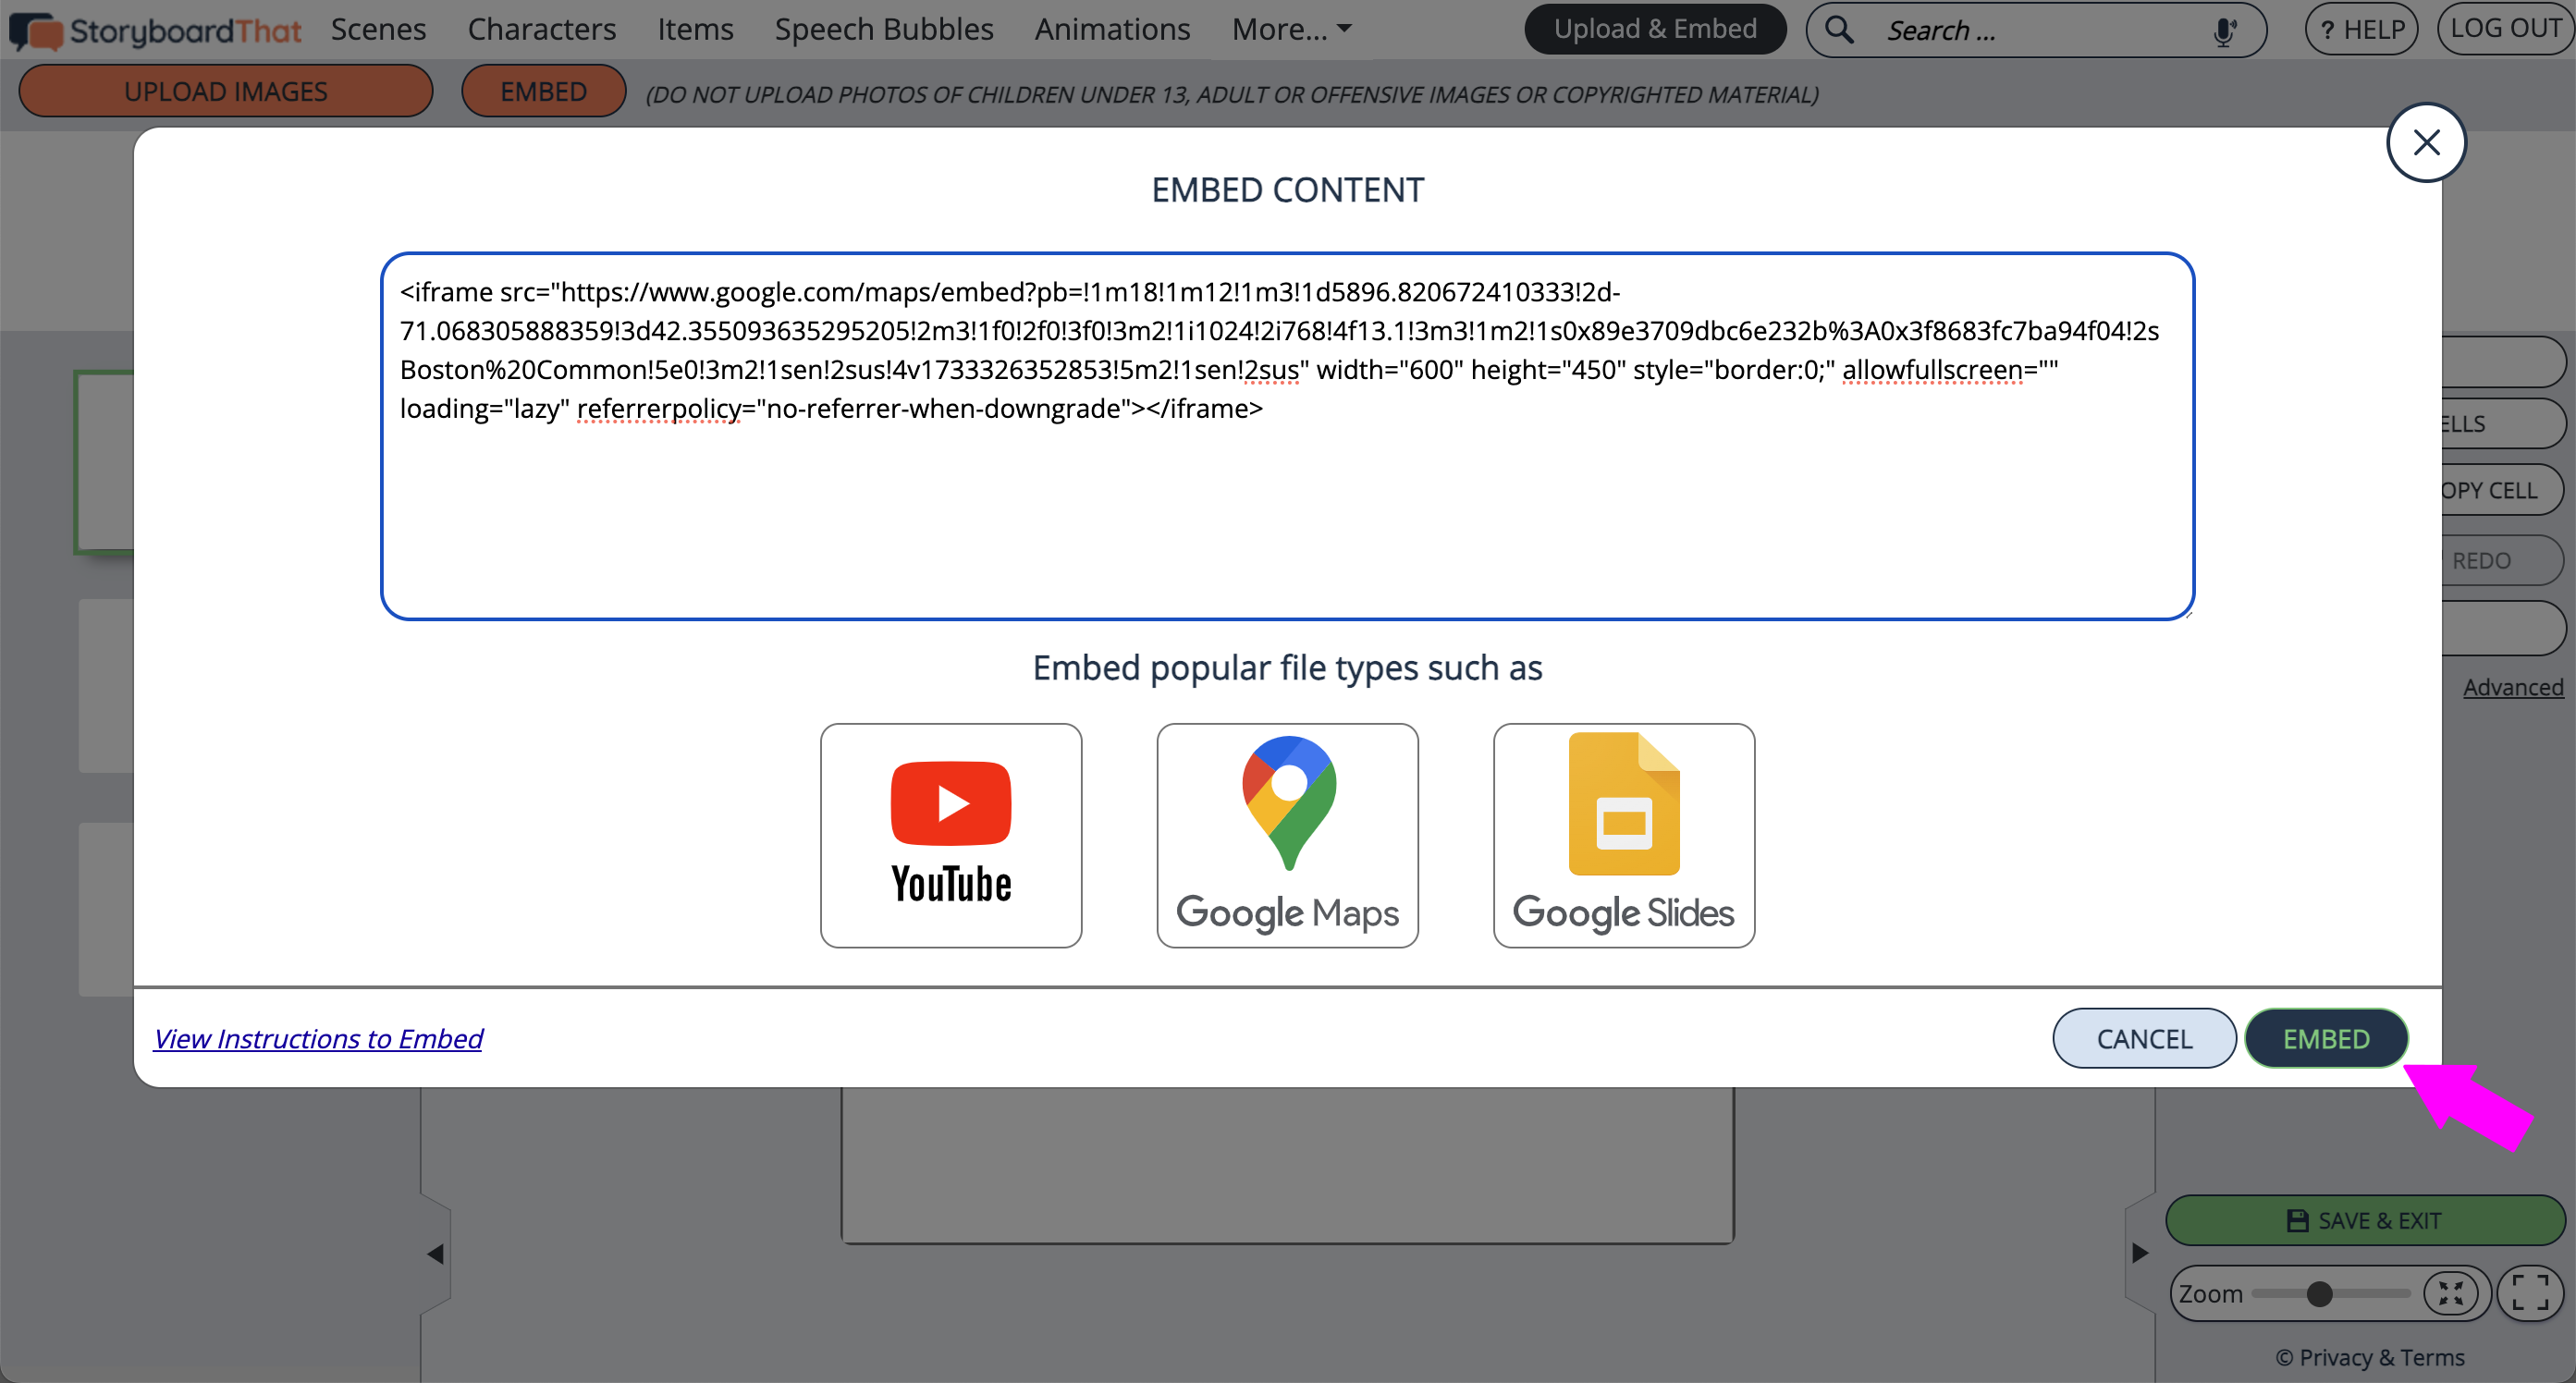This screenshot has width=2576, height=1383.
Task: Open the Scenes tab
Action: (378, 30)
